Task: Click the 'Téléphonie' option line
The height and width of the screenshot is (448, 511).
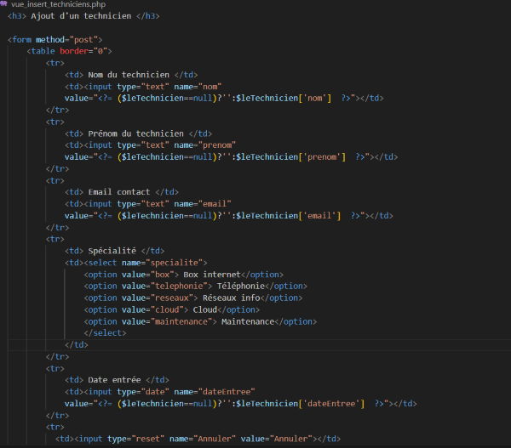Action: pyautogui.click(x=196, y=286)
